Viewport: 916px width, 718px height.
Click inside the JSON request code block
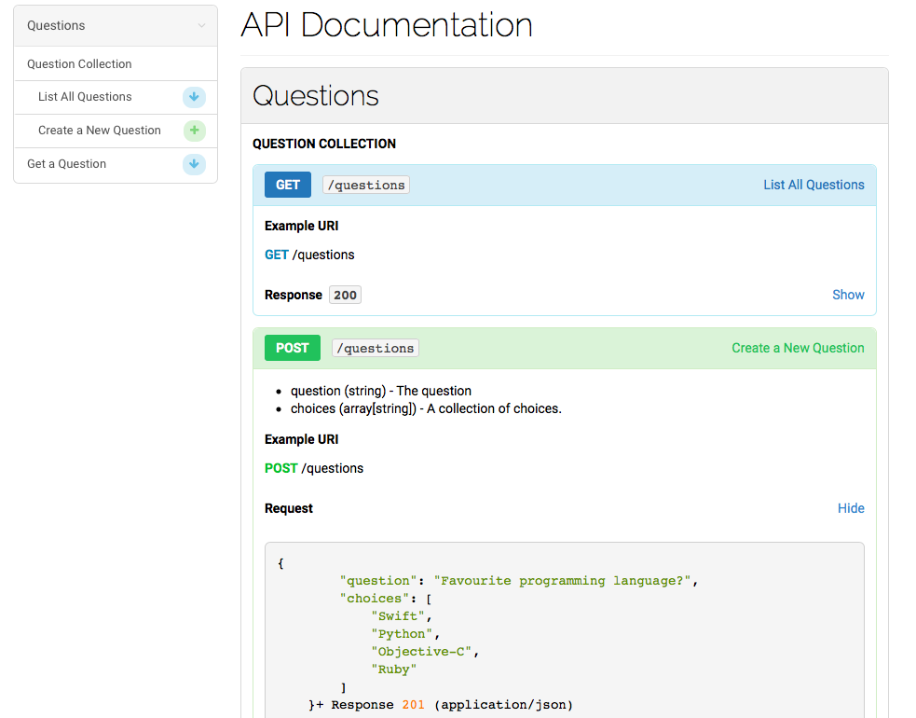(x=564, y=634)
